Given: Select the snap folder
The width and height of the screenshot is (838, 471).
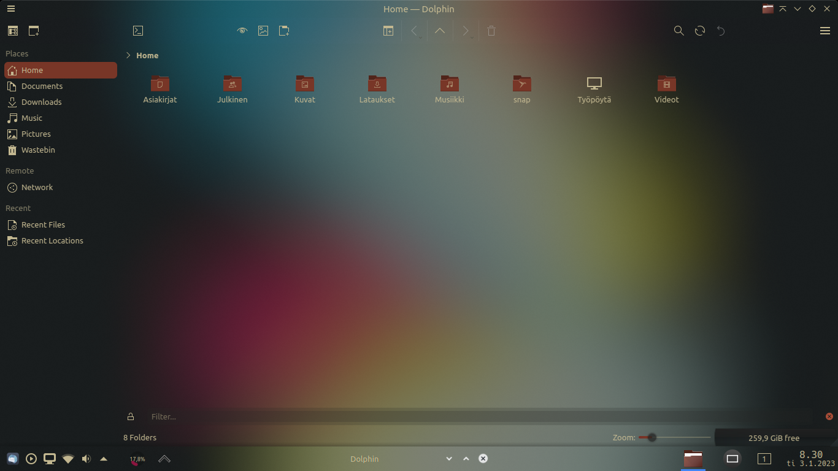Looking at the screenshot, I should click(x=522, y=90).
